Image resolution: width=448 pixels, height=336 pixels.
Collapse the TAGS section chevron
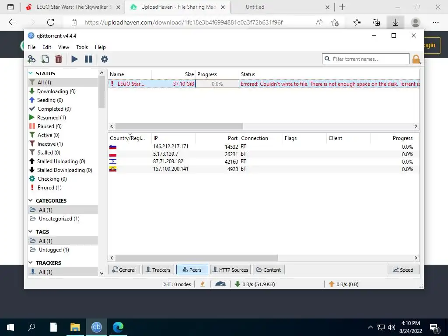31,231
